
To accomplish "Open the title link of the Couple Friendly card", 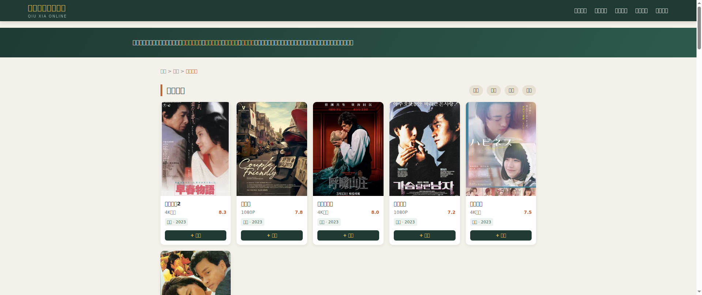I will [246, 204].
